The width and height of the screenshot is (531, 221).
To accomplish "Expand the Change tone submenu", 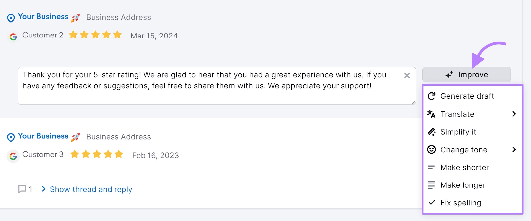I will click(514, 150).
